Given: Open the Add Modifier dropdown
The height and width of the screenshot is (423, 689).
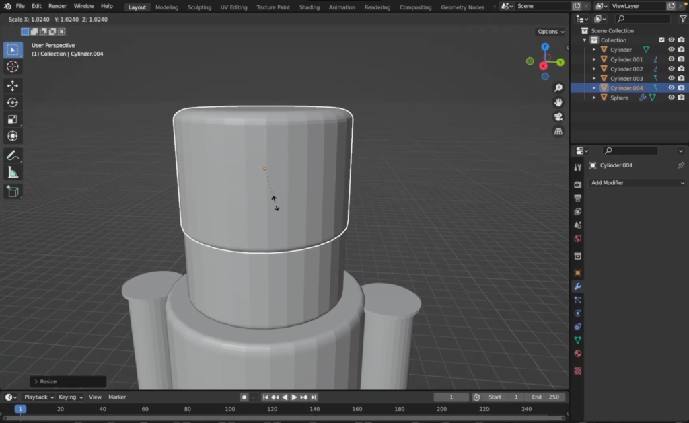Looking at the screenshot, I should (x=636, y=182).
